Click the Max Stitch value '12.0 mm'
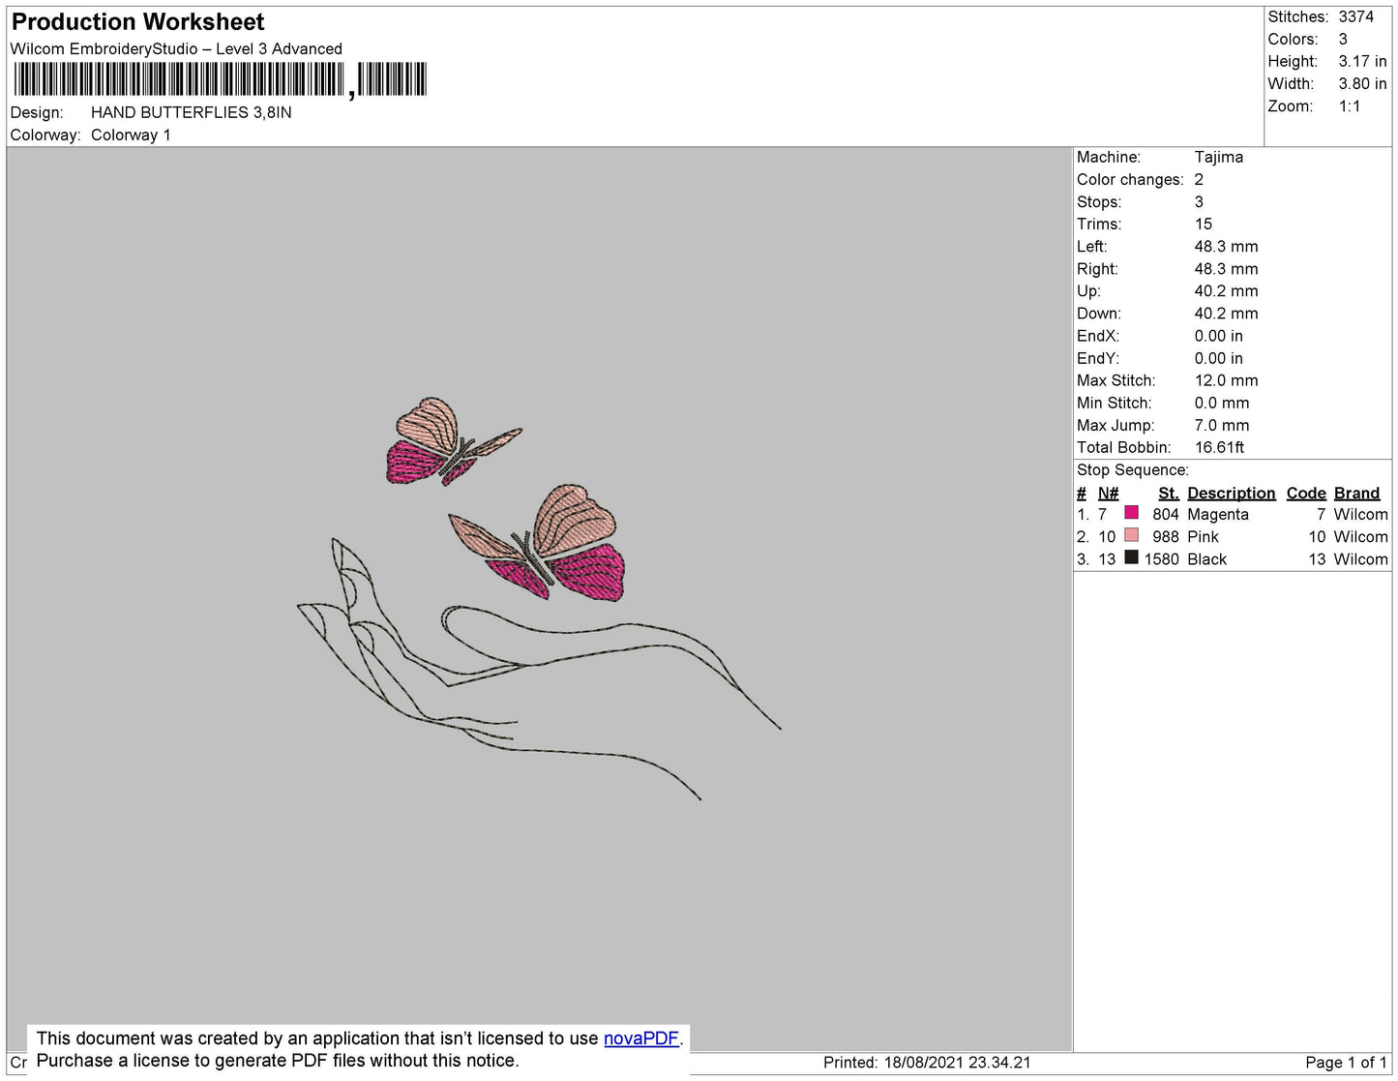 click(x=1226, y=380)
